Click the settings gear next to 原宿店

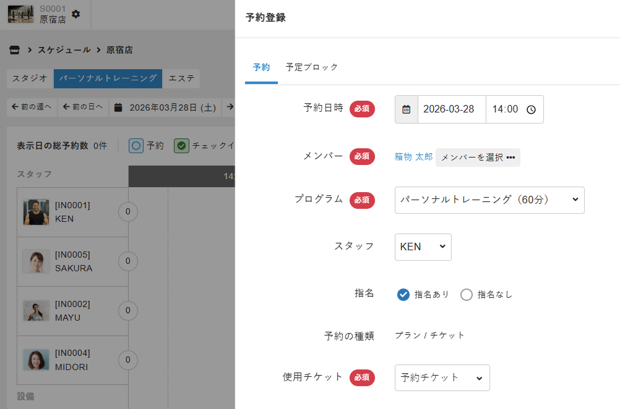(75, 14)
